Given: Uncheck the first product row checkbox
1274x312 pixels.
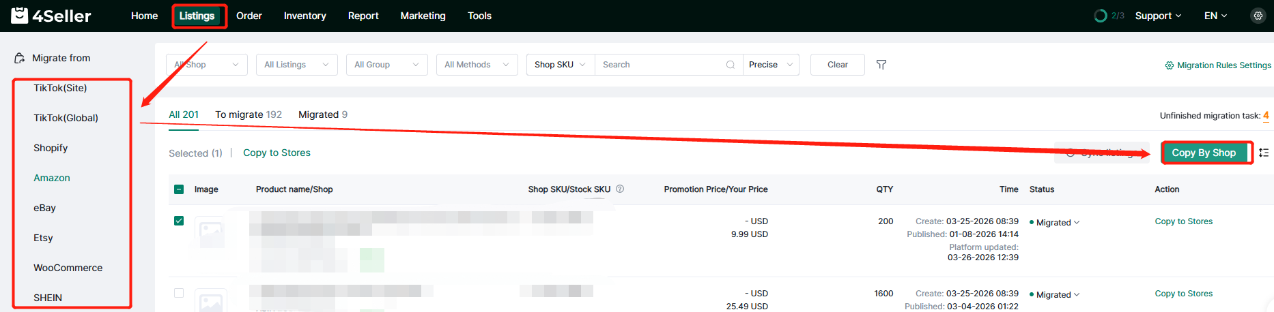Looking at the screenshot, I should (179, 221).
